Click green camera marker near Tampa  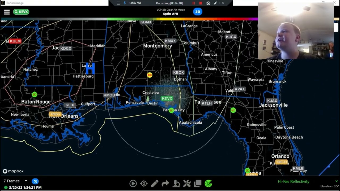pyautogui.click(x=248, y=171)
